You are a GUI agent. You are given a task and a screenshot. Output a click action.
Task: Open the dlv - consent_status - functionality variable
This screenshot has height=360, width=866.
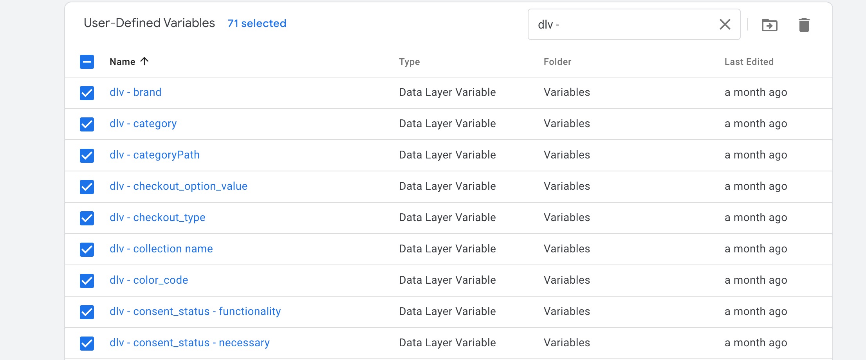[x=195, y=311]
